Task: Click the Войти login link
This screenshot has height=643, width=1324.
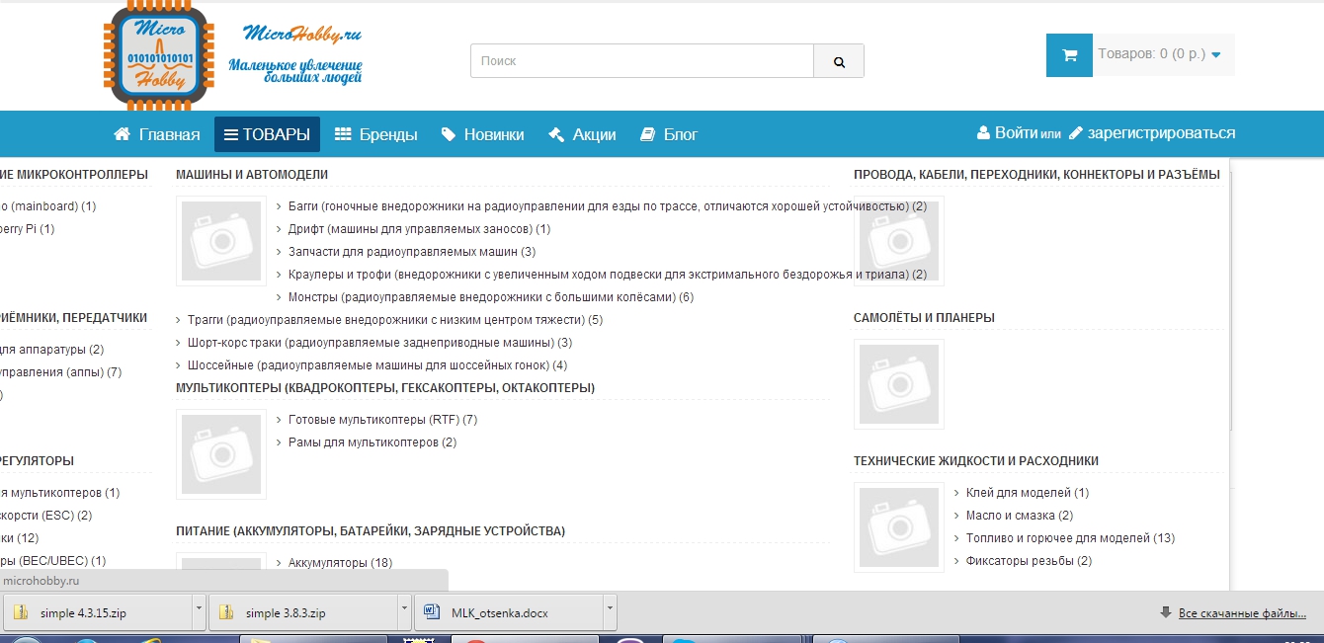Action: tap(1015, 133)
